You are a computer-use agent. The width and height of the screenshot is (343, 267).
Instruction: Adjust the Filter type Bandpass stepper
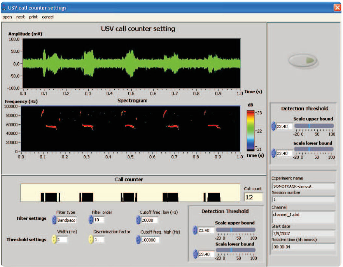click(54, 220)
